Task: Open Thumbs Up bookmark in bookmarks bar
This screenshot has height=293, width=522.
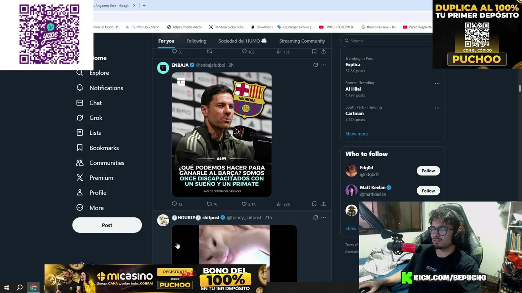Action: (x=143, y=27)
